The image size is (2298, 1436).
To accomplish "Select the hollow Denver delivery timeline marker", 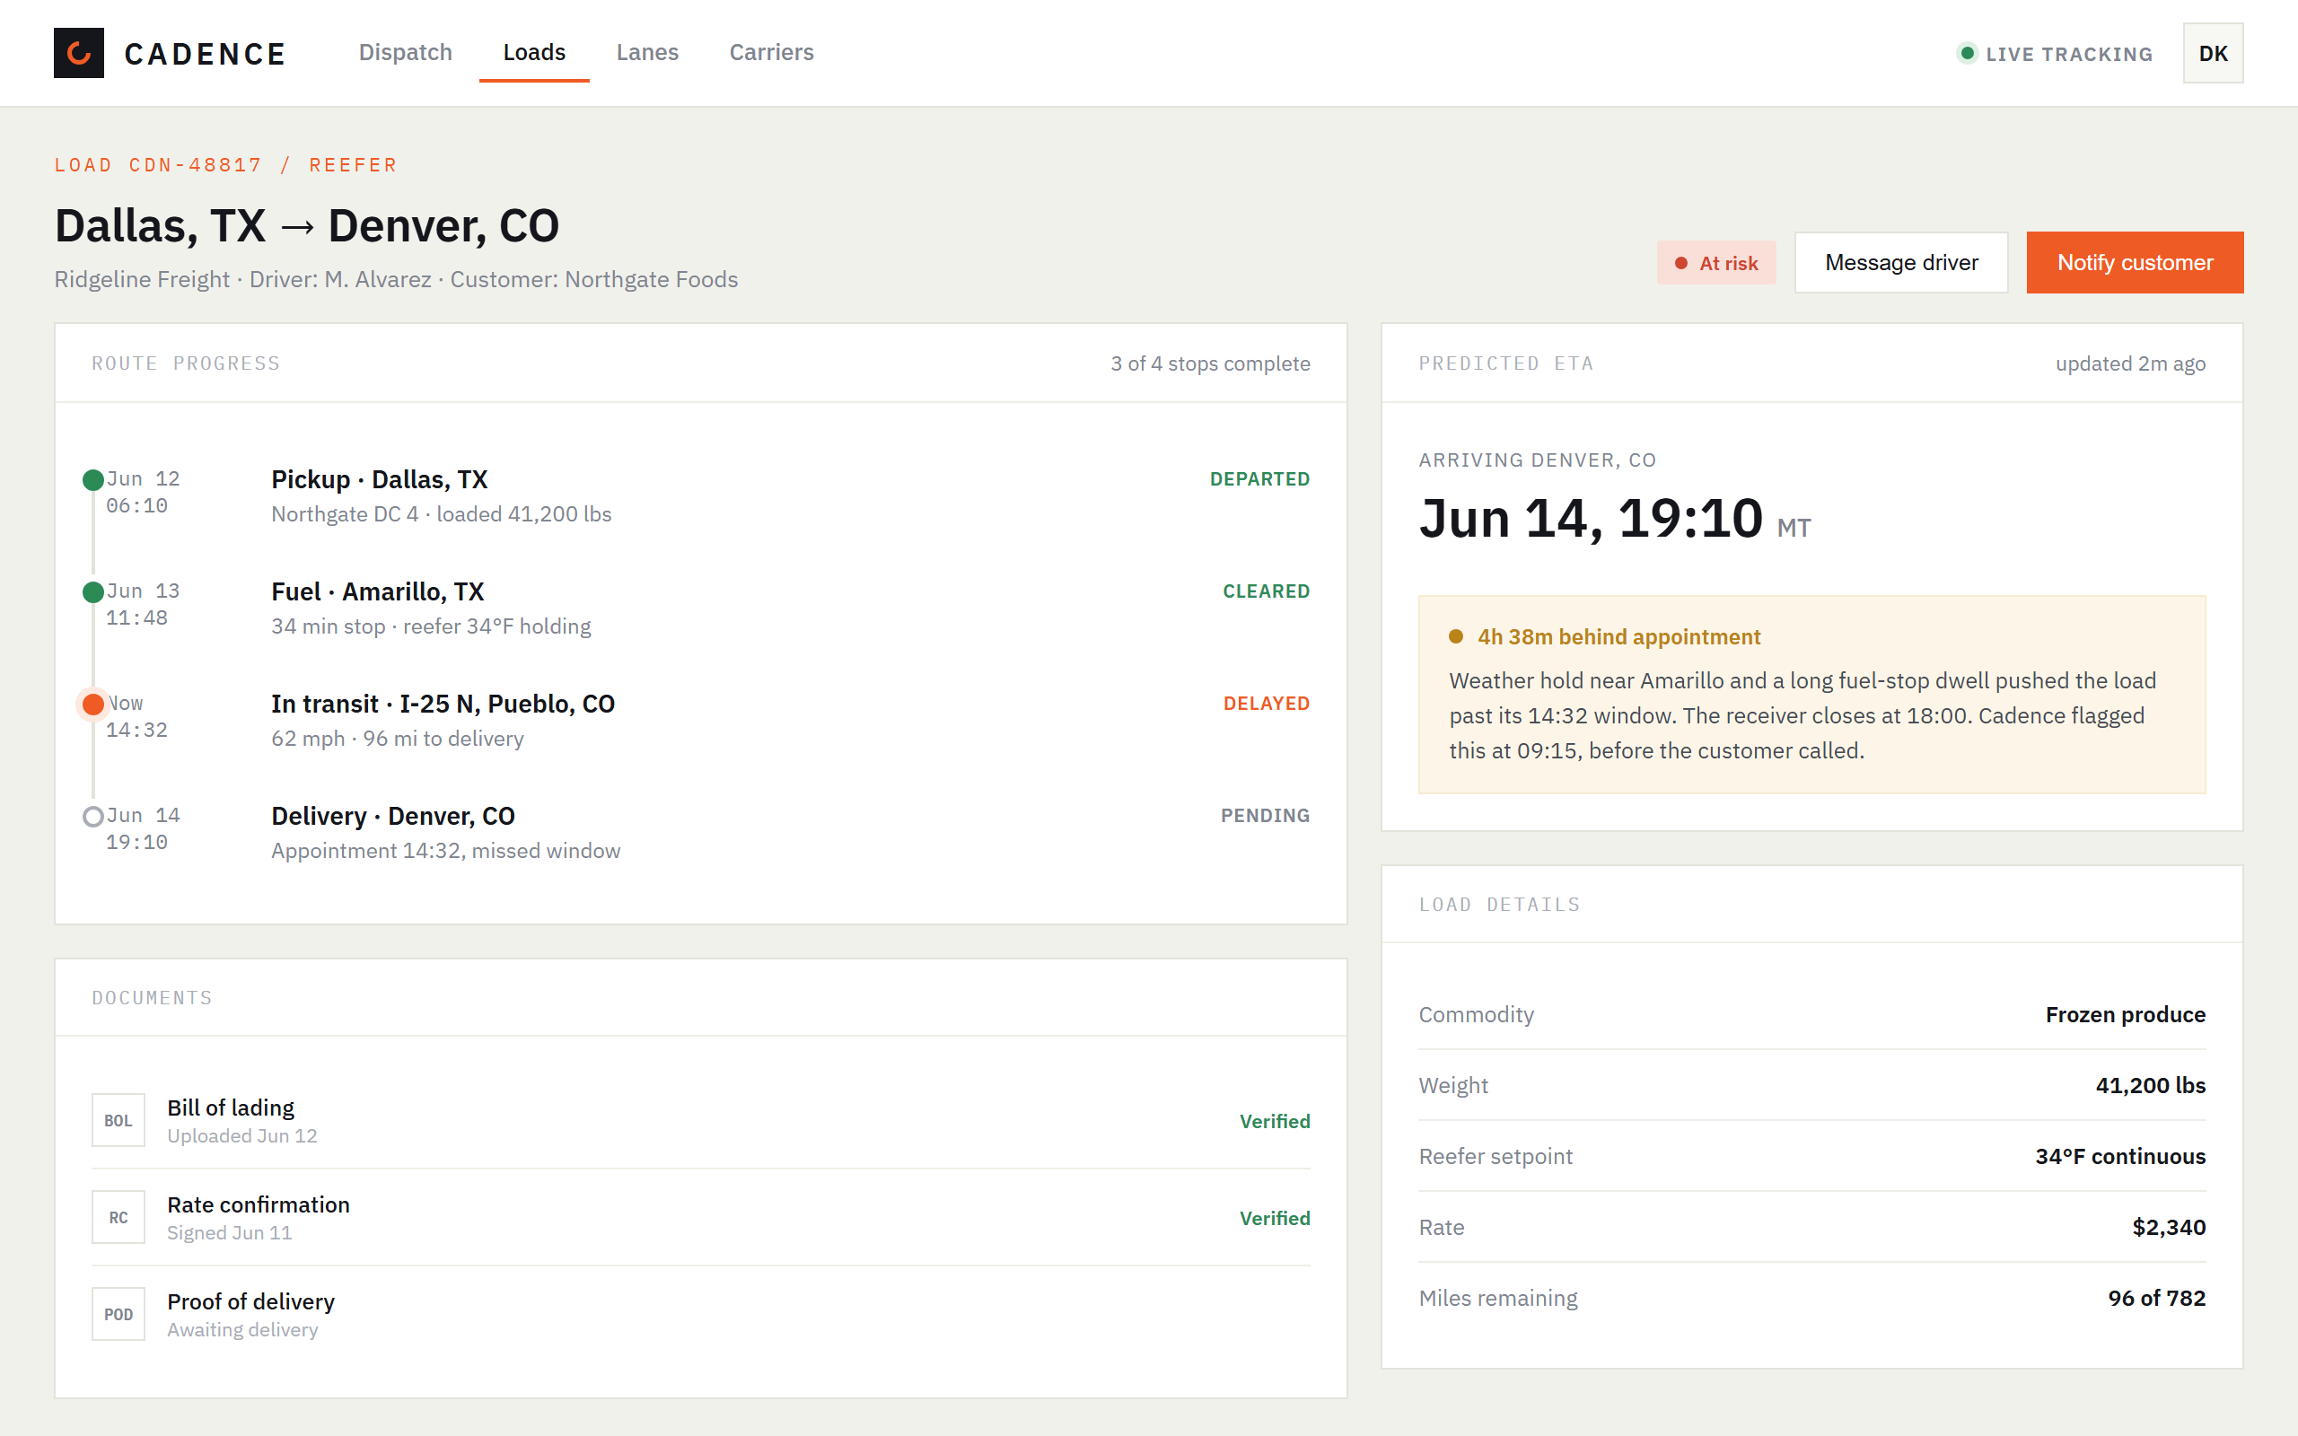I will [x=93, y=817].
